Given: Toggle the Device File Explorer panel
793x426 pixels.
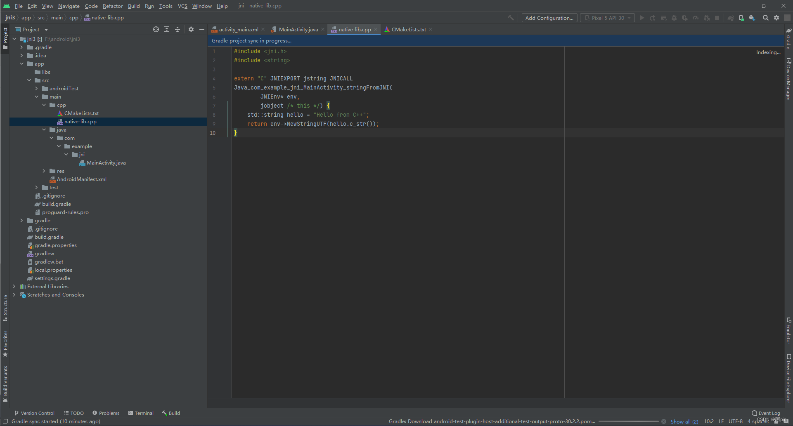Looking at the screenshot, I should 788,378.
